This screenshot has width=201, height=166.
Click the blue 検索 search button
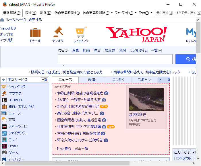[x=185, y=59]
